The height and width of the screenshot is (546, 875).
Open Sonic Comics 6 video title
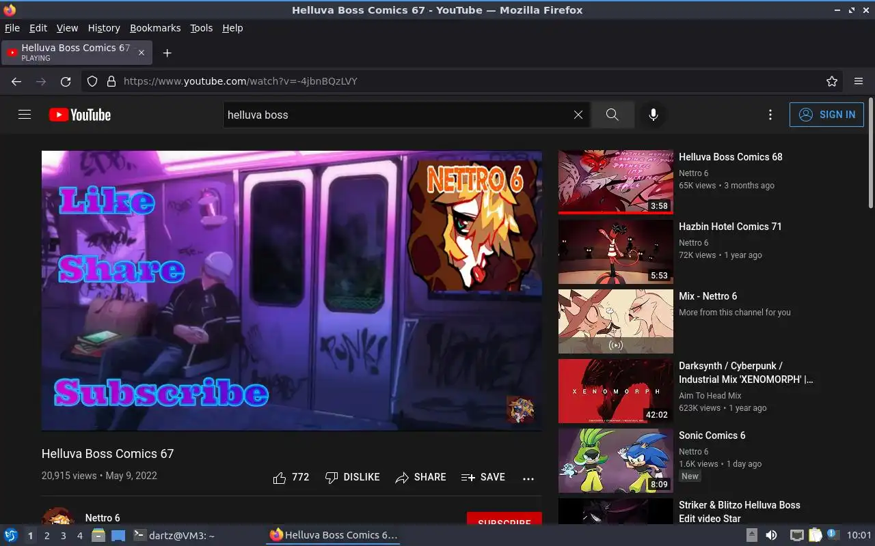coord(712,435)
